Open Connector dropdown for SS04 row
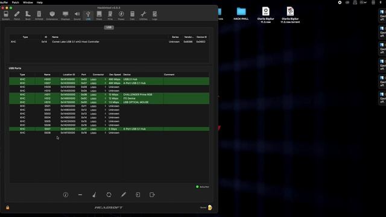386x217 pixels. tap(98, 118)
